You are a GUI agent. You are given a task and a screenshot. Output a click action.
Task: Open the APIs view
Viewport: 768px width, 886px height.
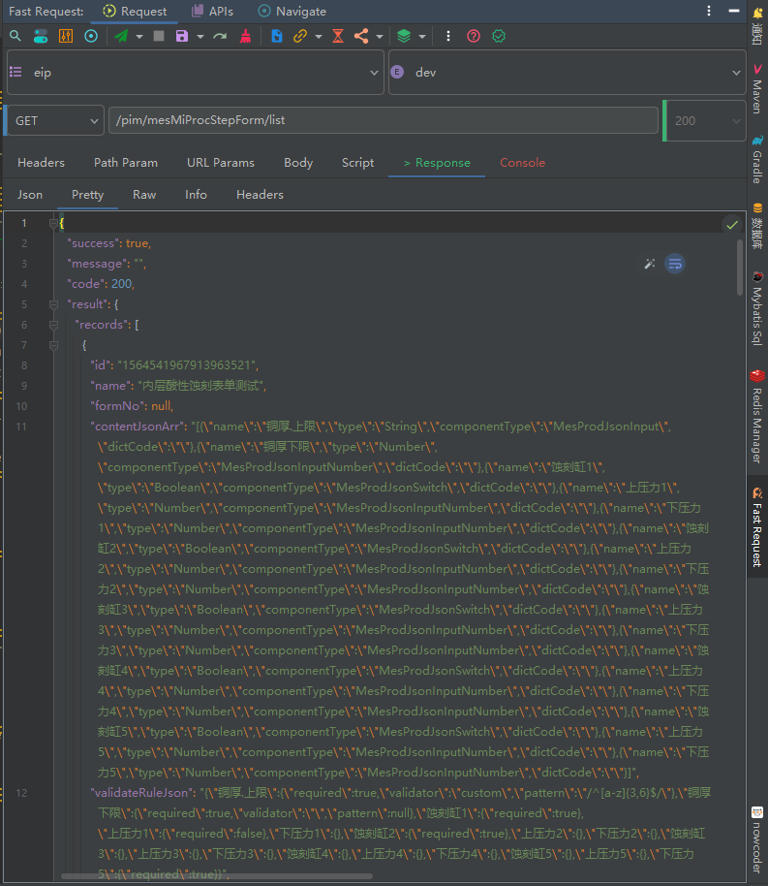coord(212,12)
